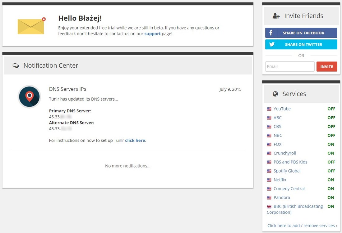Click the OFF status for PBS and PBS Kids
Screen dimensions: 342x233
tap(331, 162)
